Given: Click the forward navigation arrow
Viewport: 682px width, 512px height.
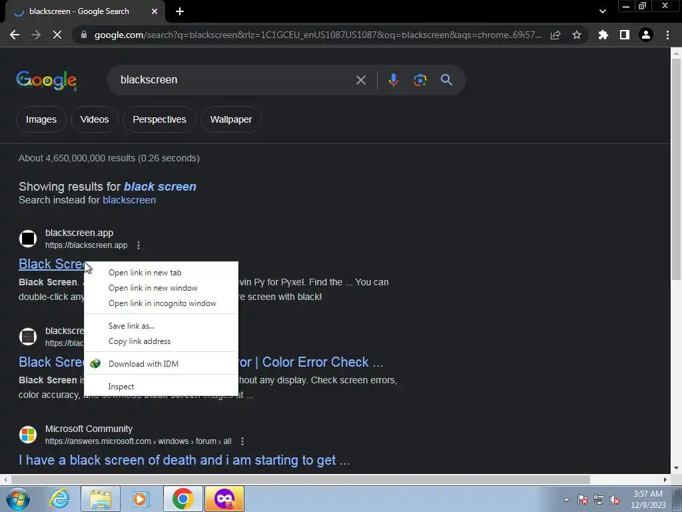Looking at the screenshot, I should 36,35.
